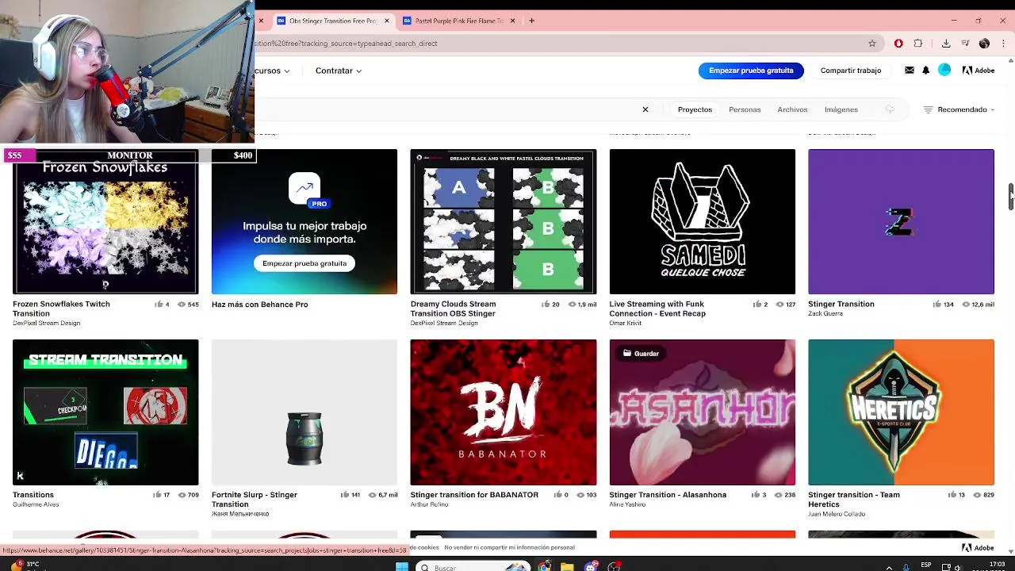Open the Stream Transition DIEGO thumbnail
The height and width of the screenshot is (571, 1015).
tap(105, 412)
